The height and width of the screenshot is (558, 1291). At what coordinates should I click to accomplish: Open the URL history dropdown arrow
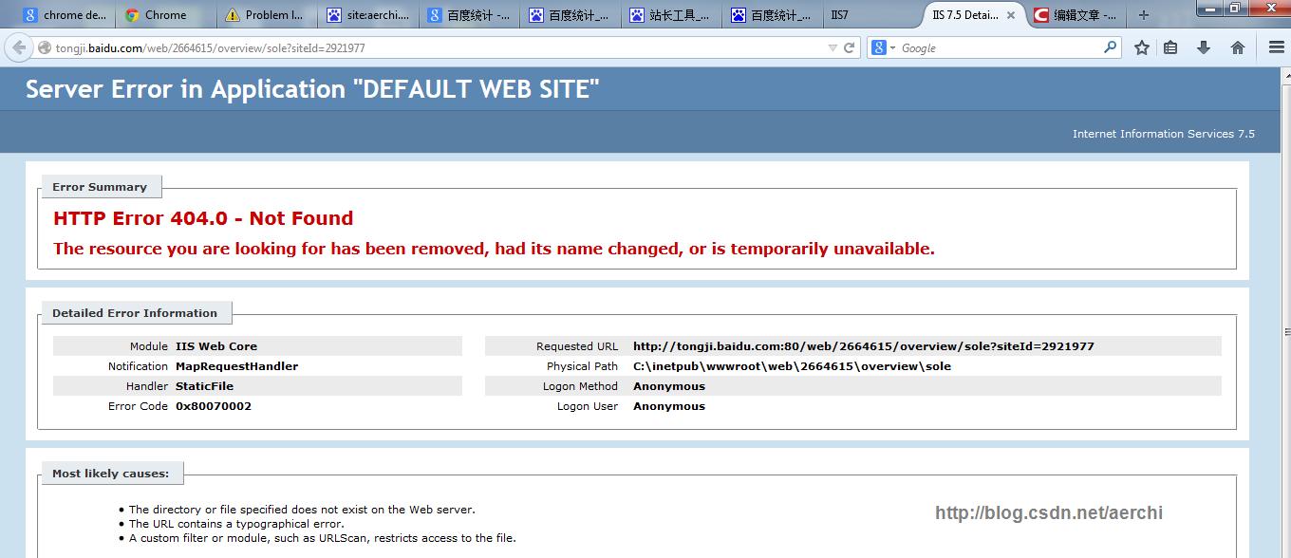pos(833,47)
